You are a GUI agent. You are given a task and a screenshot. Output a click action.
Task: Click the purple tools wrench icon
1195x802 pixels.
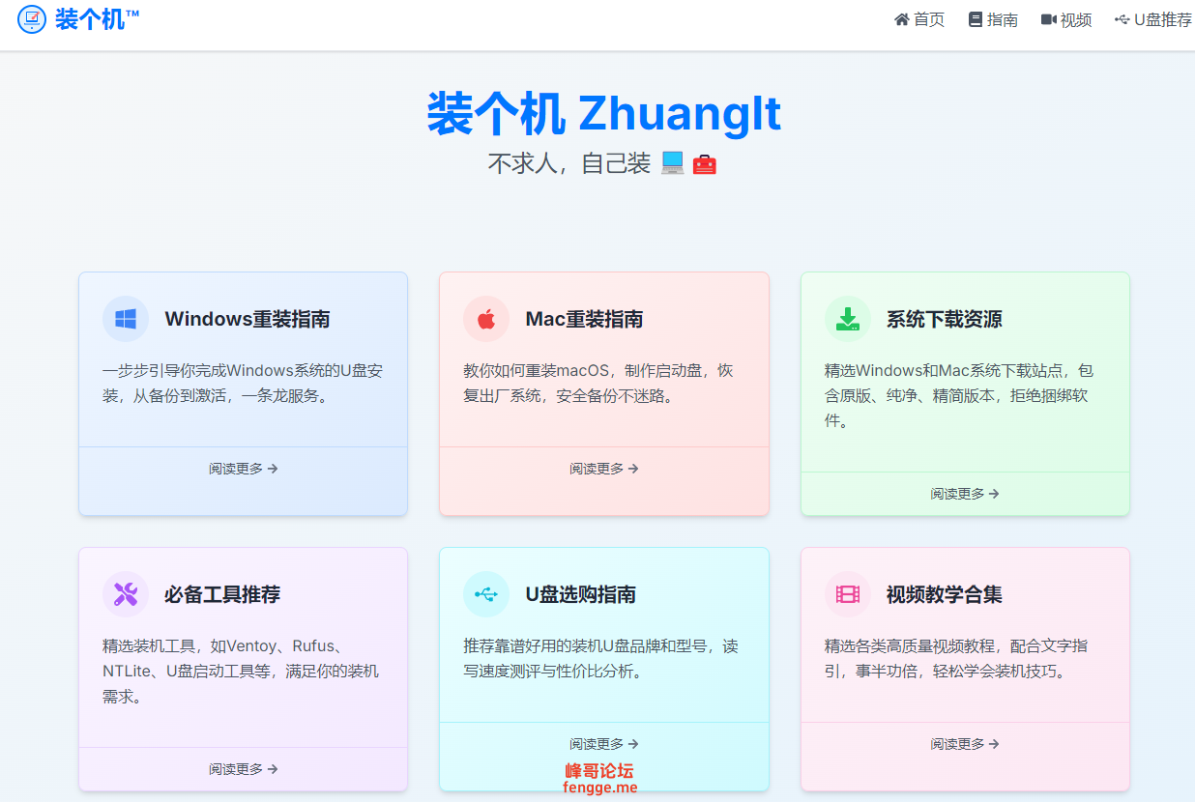tap(126, 594)
